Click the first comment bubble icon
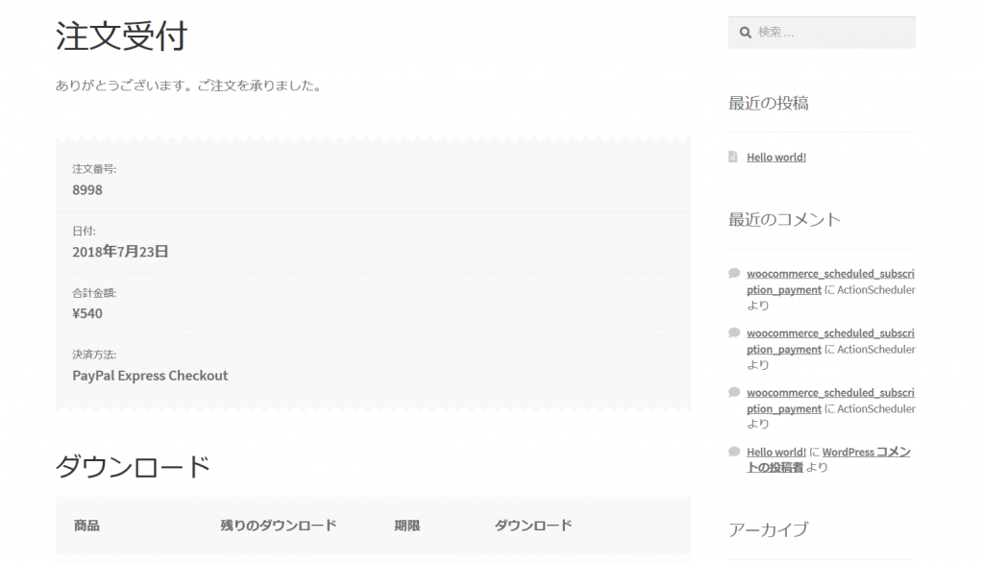The height and width of the screenshot is (564, 984). click(734, 273)
